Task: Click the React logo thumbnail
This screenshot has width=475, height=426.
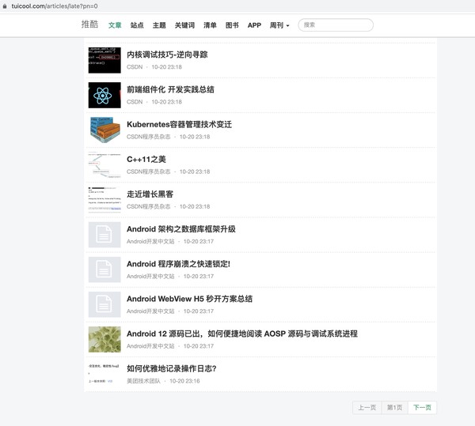Action: click(104, 95)
